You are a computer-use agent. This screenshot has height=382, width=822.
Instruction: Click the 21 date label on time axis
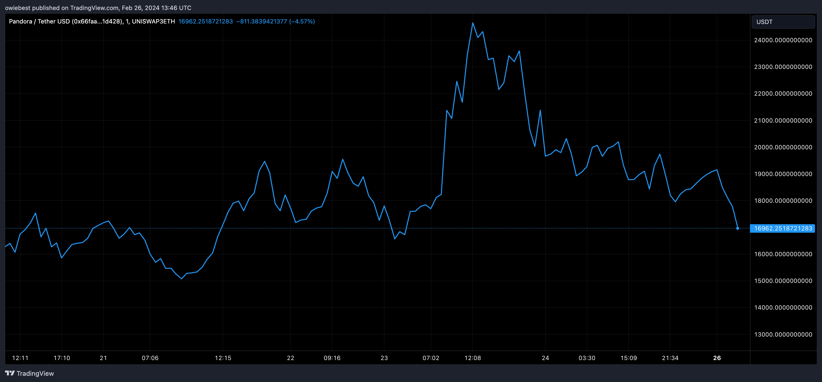103,358
